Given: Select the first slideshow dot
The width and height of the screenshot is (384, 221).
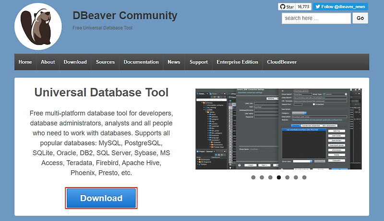Looking at the screenshot, I should (253, 177).
